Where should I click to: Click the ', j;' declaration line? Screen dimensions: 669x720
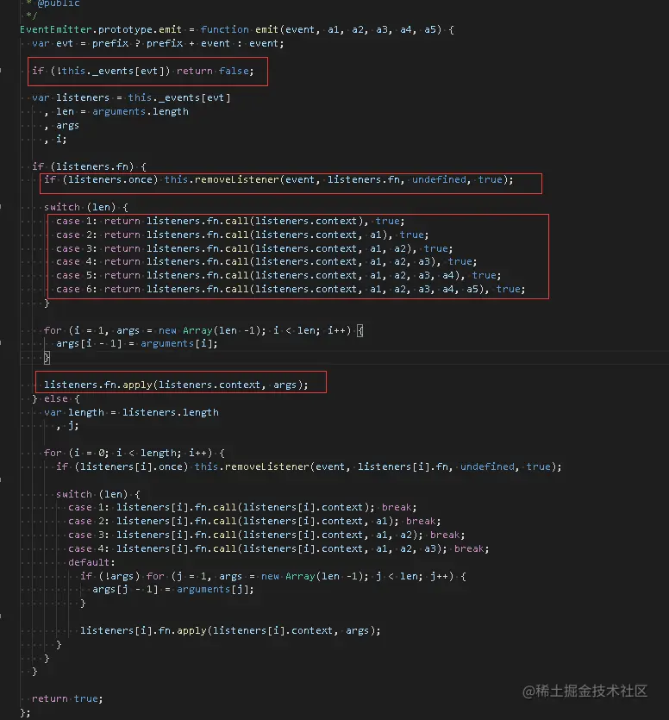coord(67,426)
